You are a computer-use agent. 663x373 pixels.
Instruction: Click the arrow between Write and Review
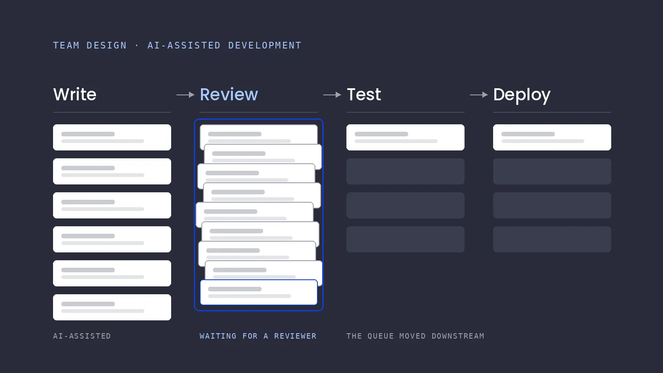point(185,95)
